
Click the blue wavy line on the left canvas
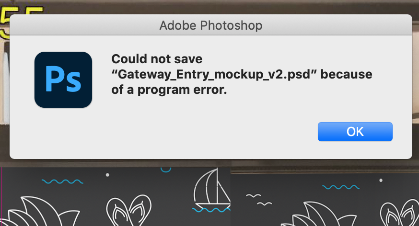(62, 181)
